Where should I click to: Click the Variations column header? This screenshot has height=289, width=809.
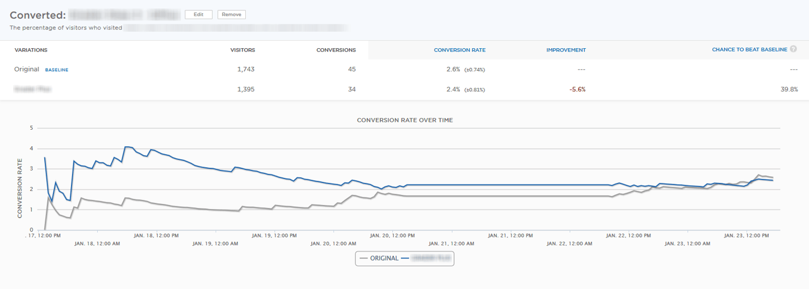coord(31,50)
